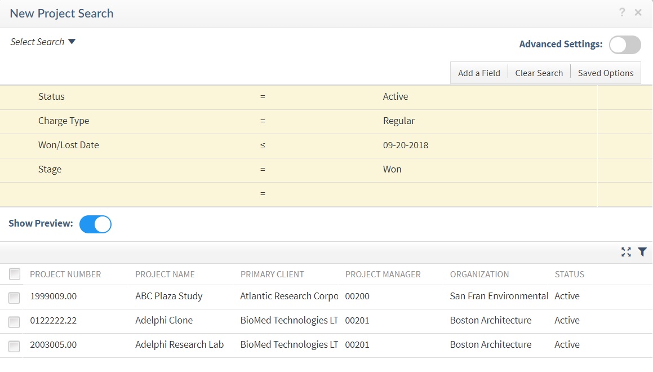Viewport: 653px width, 372px height.
Task: Click the Add a Field button
Action: [479, 73]
